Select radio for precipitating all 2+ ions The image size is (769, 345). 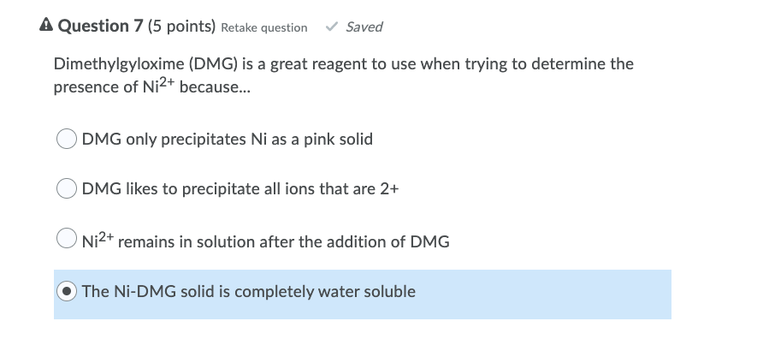coord(68,188)
